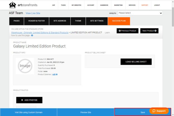Click help icon next to Product Galleries edit
Viewport: 174px width, 116px height.
coord(57,75)
